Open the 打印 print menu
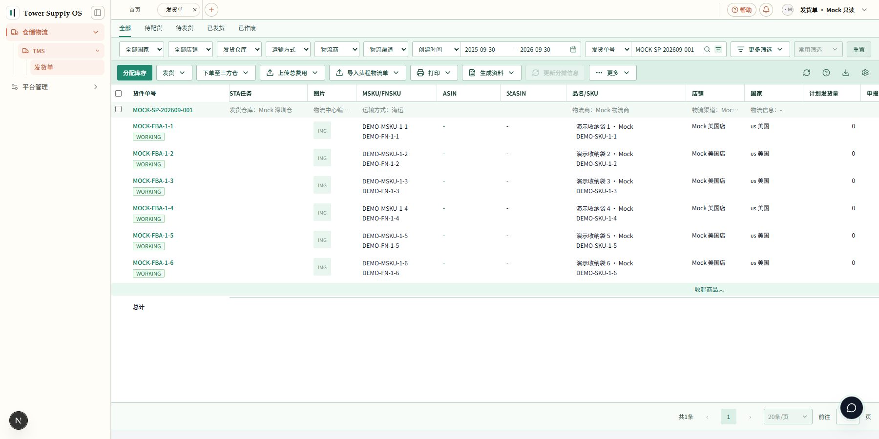This screenshot has width=879, height=439. 434,73
